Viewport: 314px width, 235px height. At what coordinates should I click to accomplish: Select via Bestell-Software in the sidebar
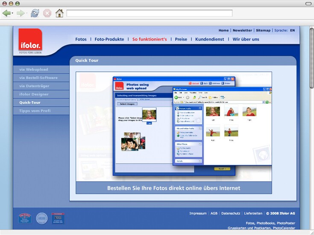tap(41, 78)
